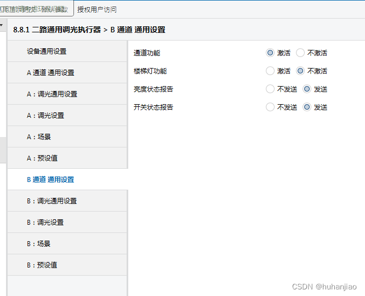Select 激活 for 通道功能
Image resolution: width=365 pixels, height=296 pixels.
point(270,53)
